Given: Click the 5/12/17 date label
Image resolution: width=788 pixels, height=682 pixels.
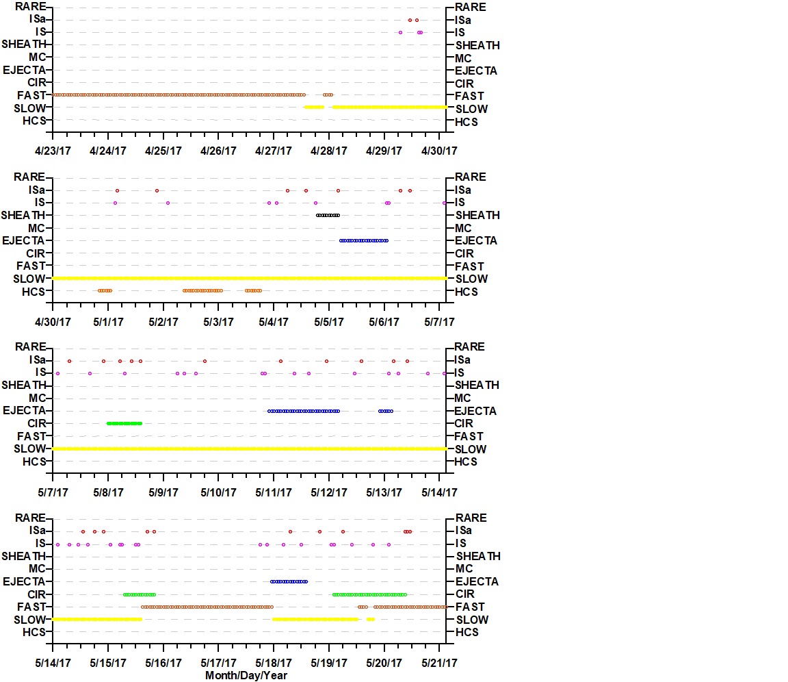Looking at the screenshot, I should (x=328, y=492).
